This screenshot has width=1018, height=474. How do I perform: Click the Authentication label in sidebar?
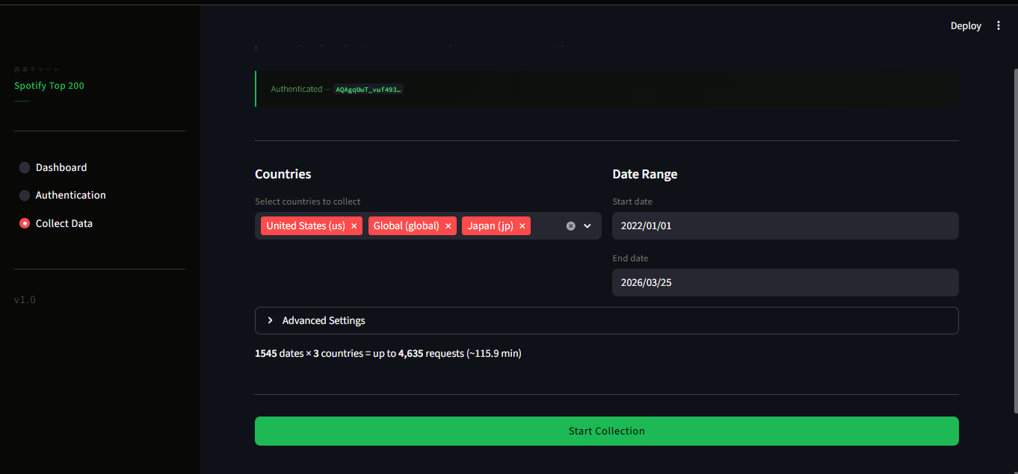[71, 196]
